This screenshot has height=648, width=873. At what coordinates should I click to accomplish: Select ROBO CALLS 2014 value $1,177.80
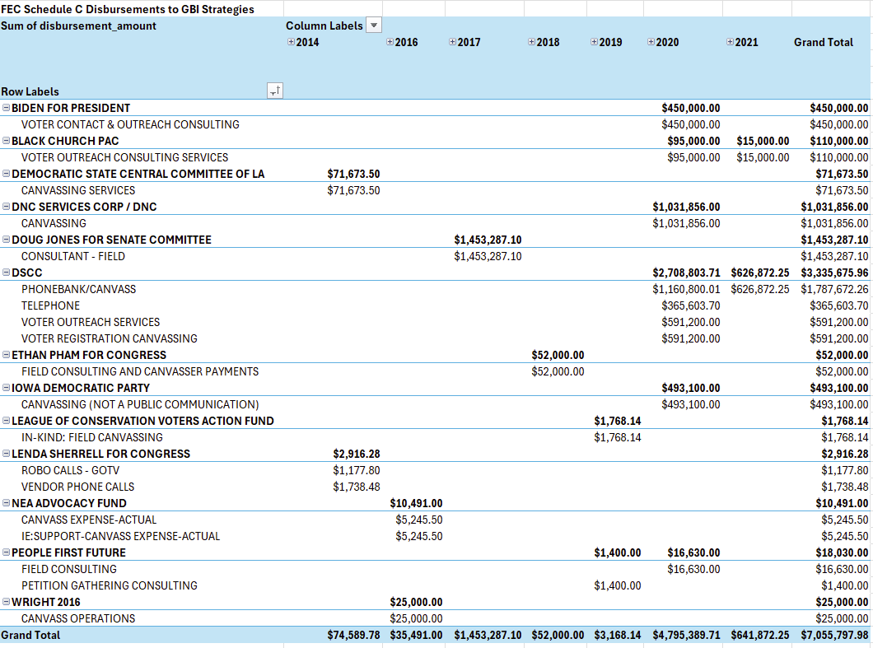(357, 470)
